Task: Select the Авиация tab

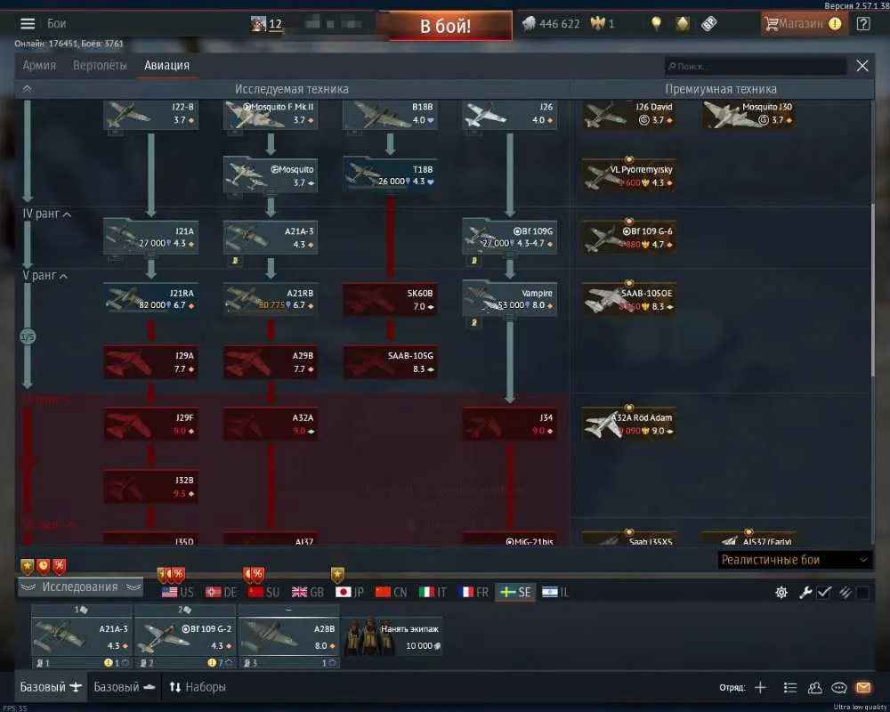Action: [167, 65]
